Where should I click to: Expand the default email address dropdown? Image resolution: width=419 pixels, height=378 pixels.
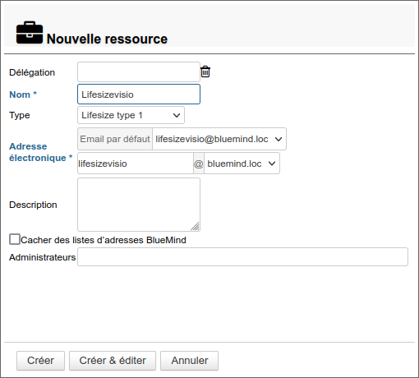(219, 139)
